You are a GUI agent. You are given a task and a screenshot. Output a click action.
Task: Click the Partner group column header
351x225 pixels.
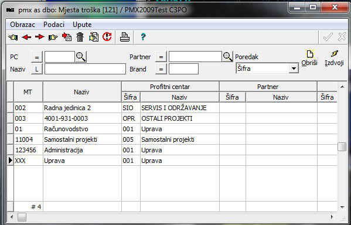268,87
